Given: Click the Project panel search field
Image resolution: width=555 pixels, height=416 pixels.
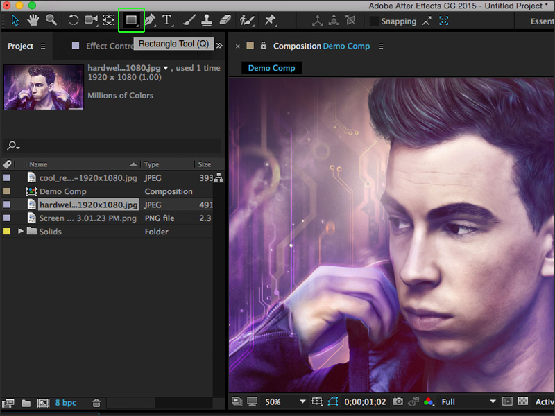Looking at the screenshot, I should [112, 146].
